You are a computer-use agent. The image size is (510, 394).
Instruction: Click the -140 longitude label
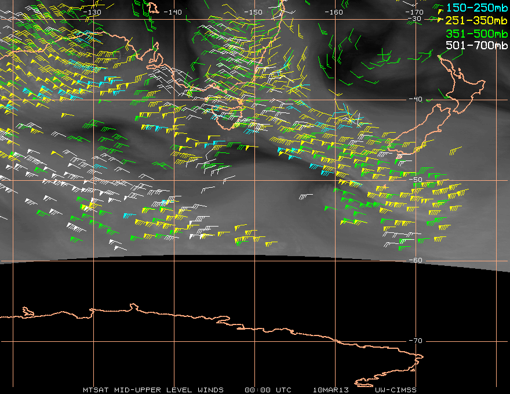pyautogui.click(x=172, y=12)
